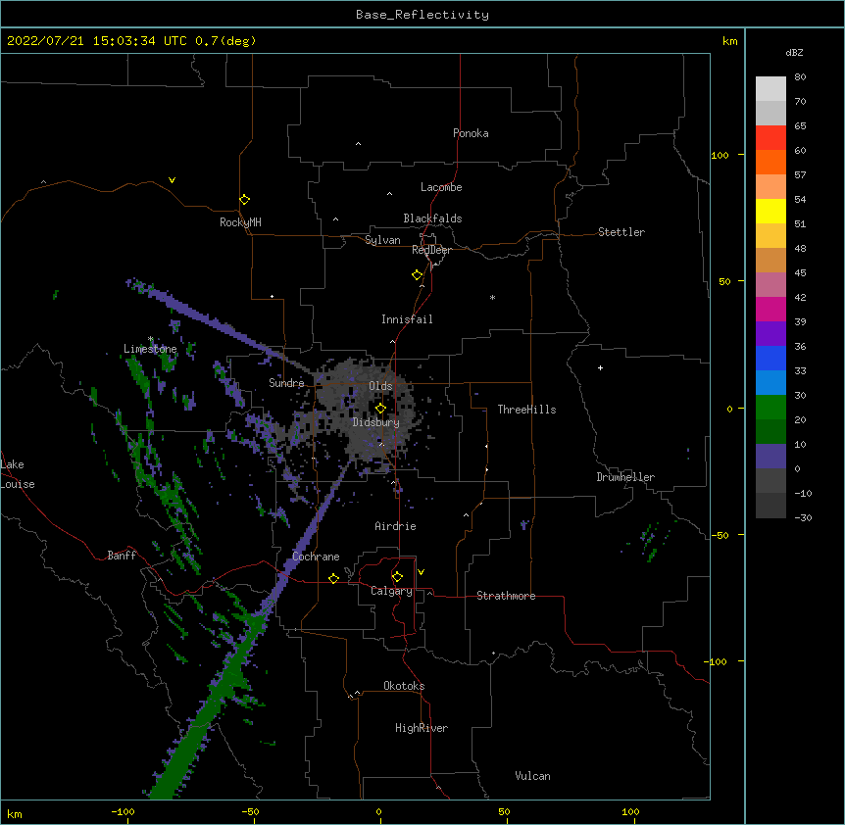The image size is (845, 825).
Task: Click the Okotoks label
Action: [404, 686]
